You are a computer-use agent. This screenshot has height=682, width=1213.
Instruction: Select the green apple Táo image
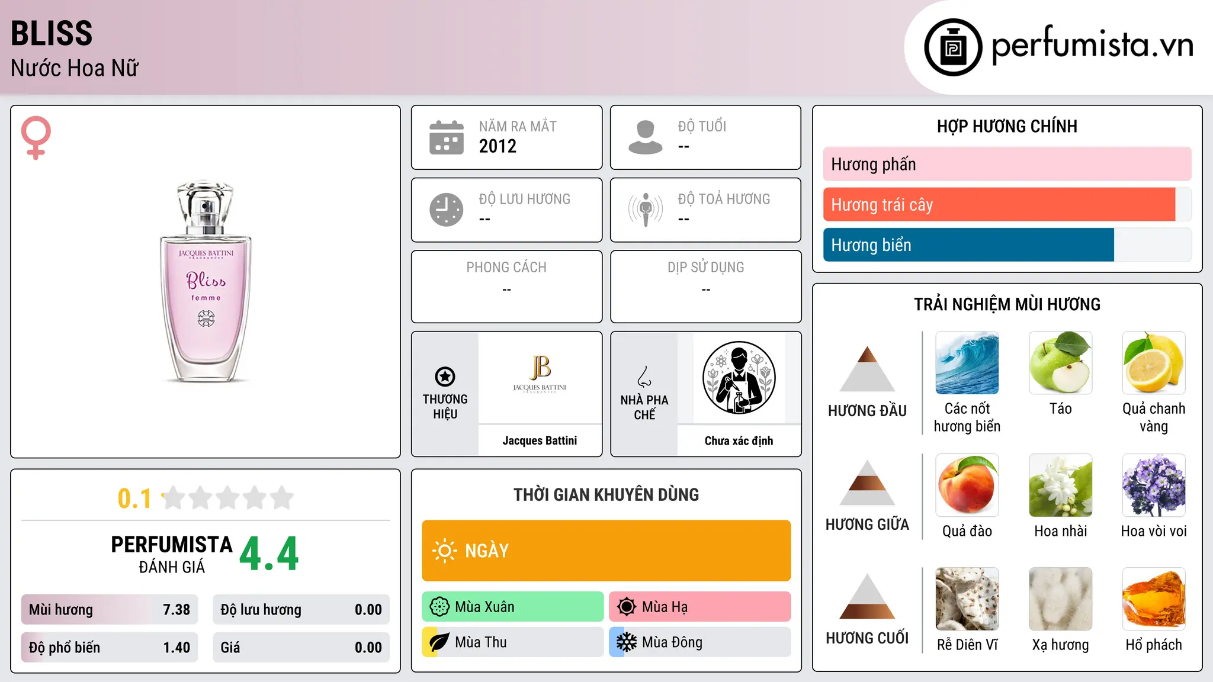pyautogui.click(x=1061, y=363)
